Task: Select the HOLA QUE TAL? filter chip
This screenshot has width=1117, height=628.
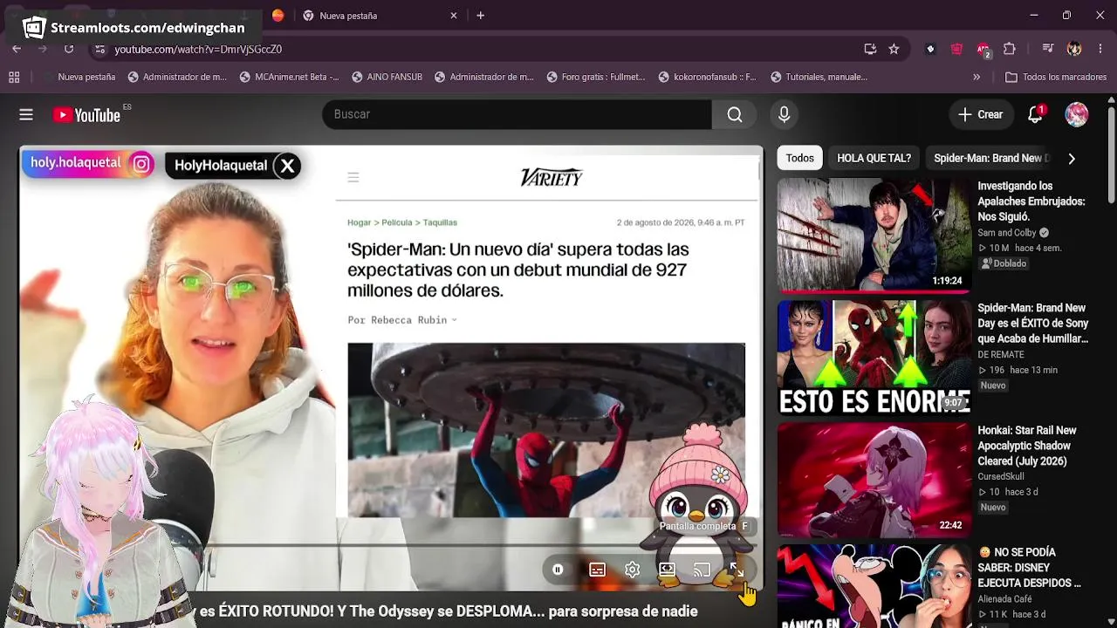Action: click(x=874, y=158)
